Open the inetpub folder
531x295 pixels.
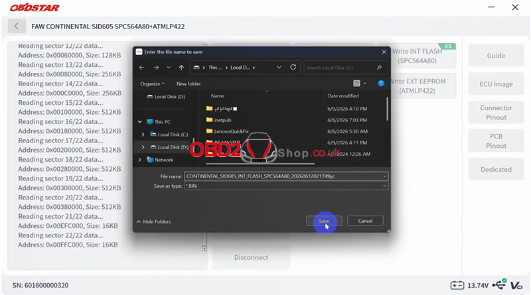click(x=222, y=120)
